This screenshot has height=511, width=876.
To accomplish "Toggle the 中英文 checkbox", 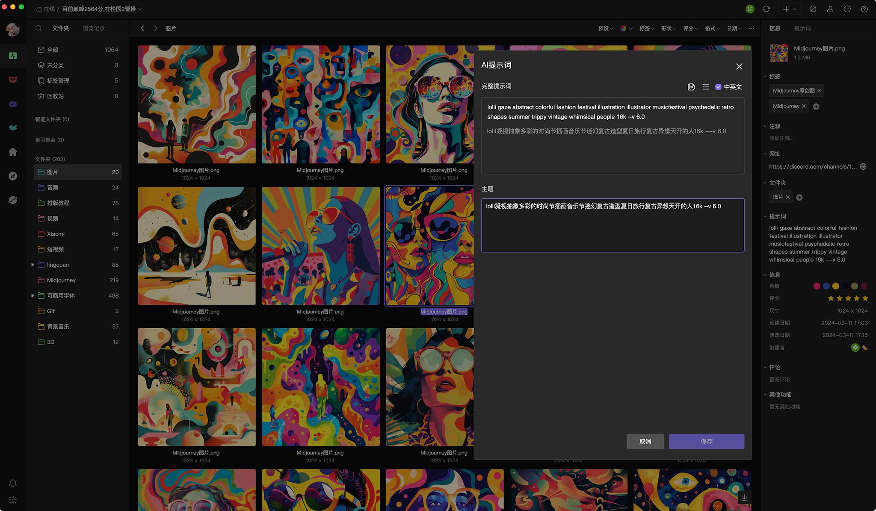I will coord(718,87).
